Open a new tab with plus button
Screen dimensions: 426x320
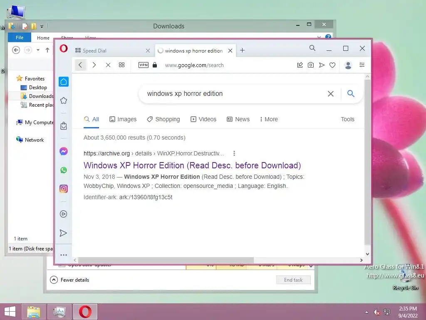(243, 50)
